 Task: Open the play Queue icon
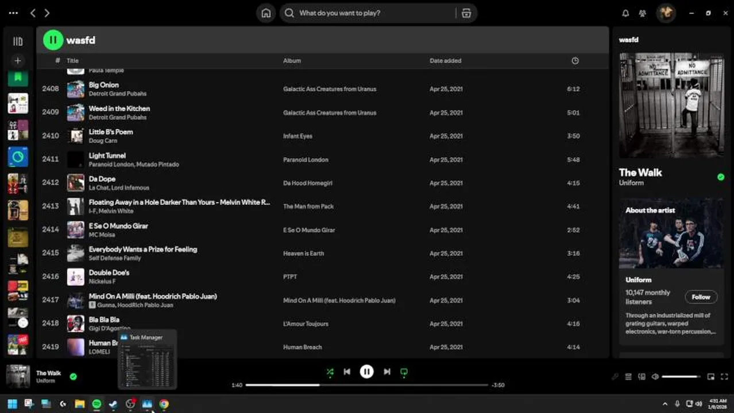coord(628,377)
